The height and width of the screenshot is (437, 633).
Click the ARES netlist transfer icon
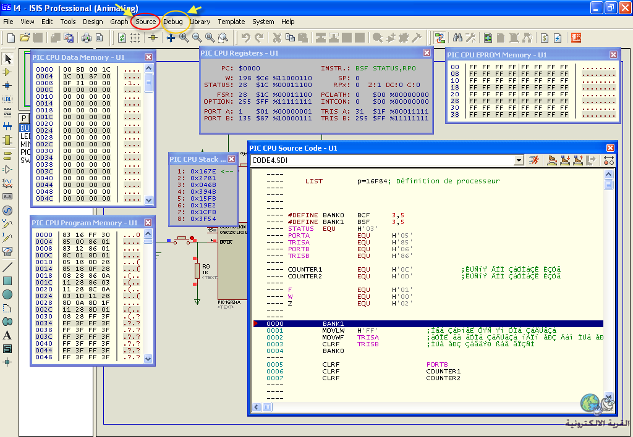click(576, 38)
